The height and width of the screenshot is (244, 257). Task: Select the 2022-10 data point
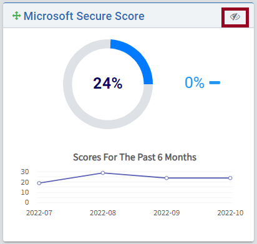[230, 178]
